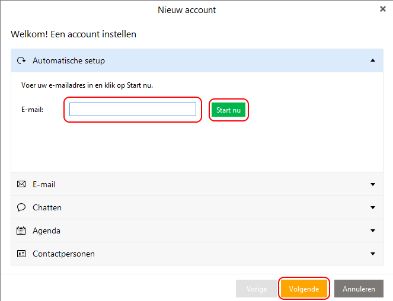This screenshot has height=301, width=393.
Task: Select the Automatische setup header label
Action: click(x=69, y=60)
